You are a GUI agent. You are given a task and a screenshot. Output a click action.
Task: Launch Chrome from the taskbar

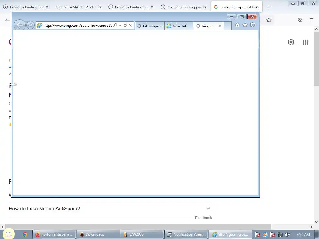[25, 234]
